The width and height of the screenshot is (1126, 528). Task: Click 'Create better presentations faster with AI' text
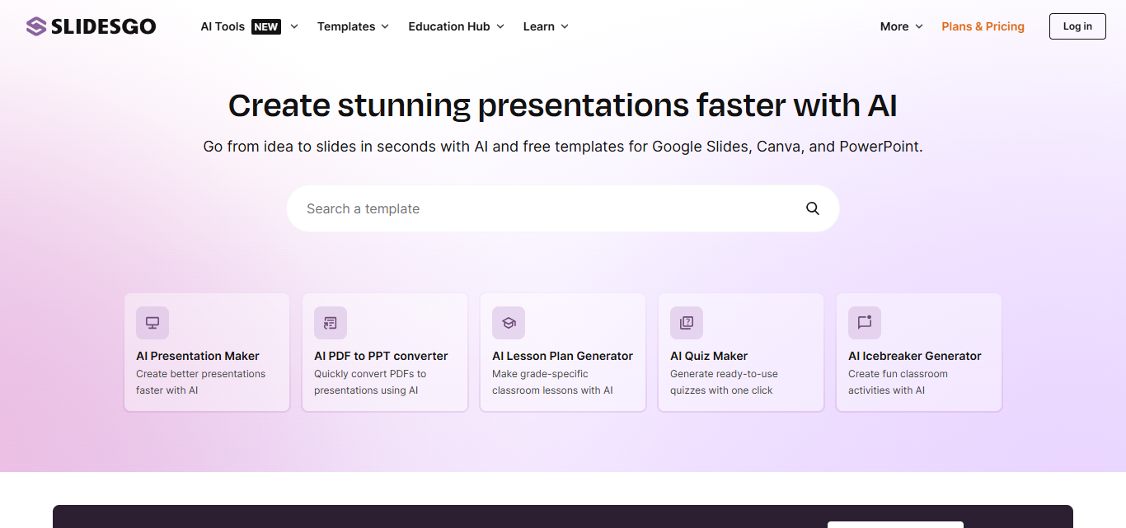[x=201, y=382]
